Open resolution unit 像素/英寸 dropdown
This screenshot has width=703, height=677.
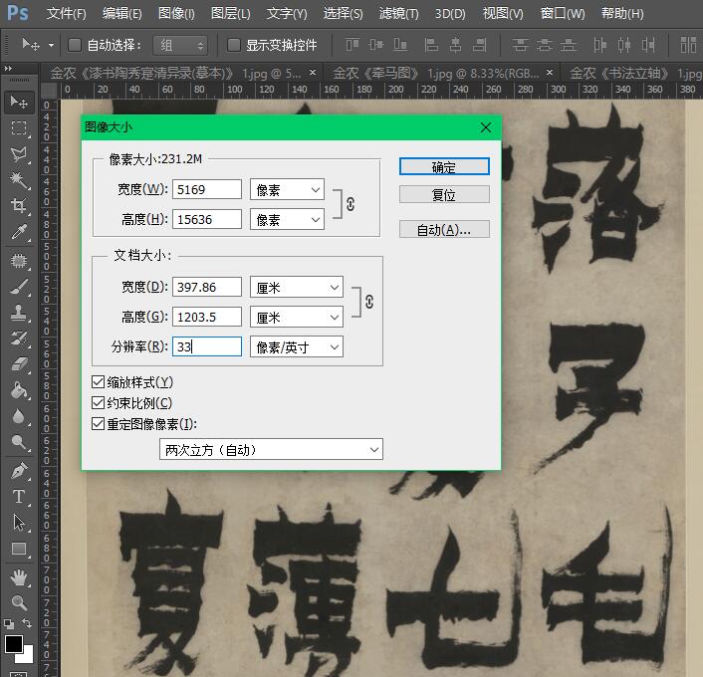pyautogui.click(x=297, y=346)
